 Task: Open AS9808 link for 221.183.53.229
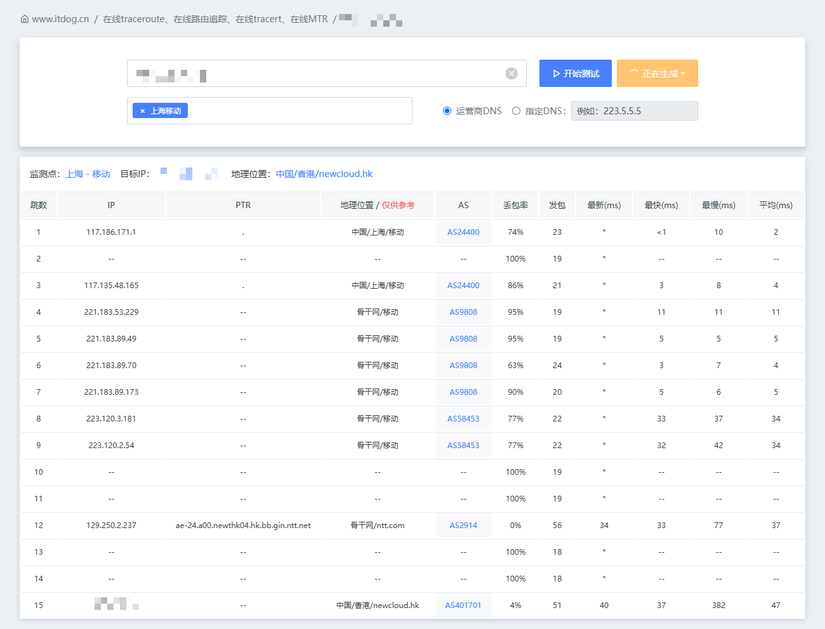(463, 312)
